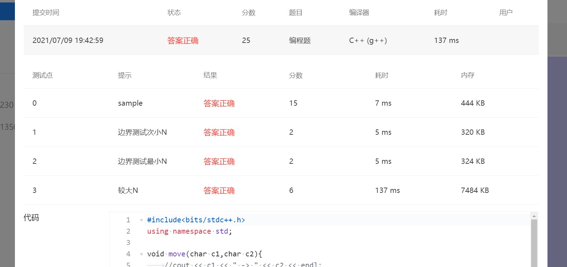Click the 结果 column header
The height and width of the screenshot is (267, 567).
211,75
